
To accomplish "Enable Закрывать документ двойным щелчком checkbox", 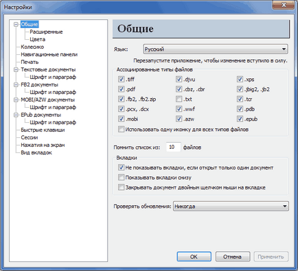I will [x=121, y=187].
